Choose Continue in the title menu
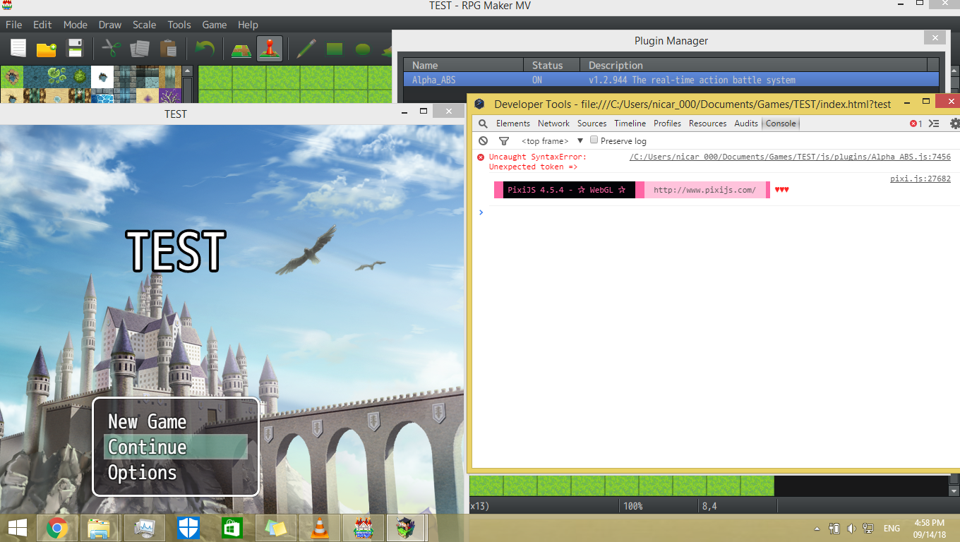Screen dimensions: 960x542 click(x=176, y=447)
